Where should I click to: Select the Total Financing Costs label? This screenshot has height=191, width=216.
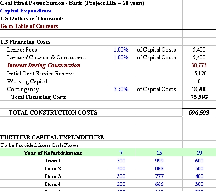pyautogui.click(x=39, y=97)
